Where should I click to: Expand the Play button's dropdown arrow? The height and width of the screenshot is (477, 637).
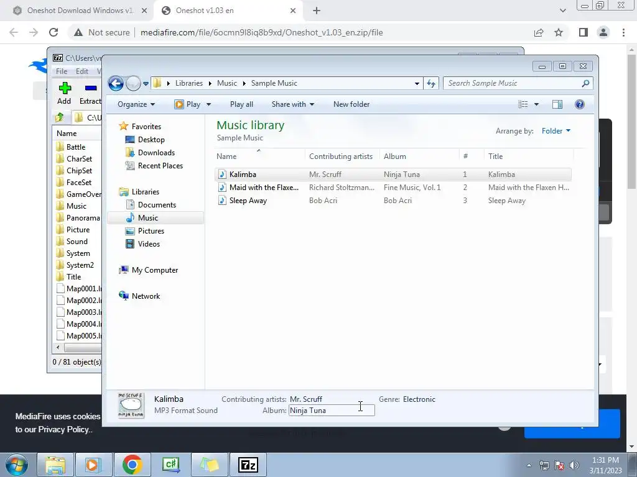tap(209, 104)
